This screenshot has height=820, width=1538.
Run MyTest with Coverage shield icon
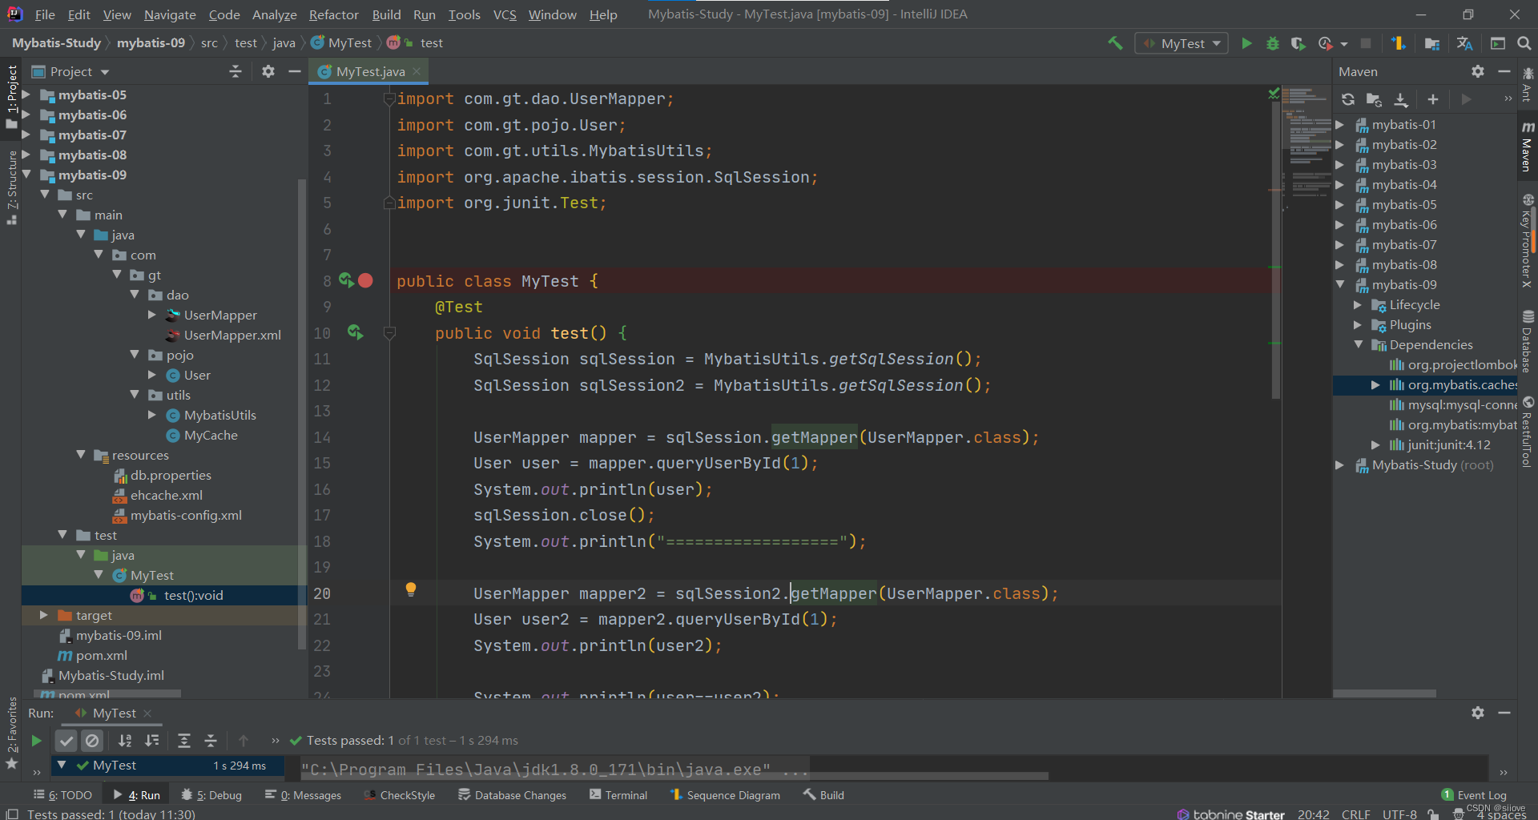[x=1298, y=43]
